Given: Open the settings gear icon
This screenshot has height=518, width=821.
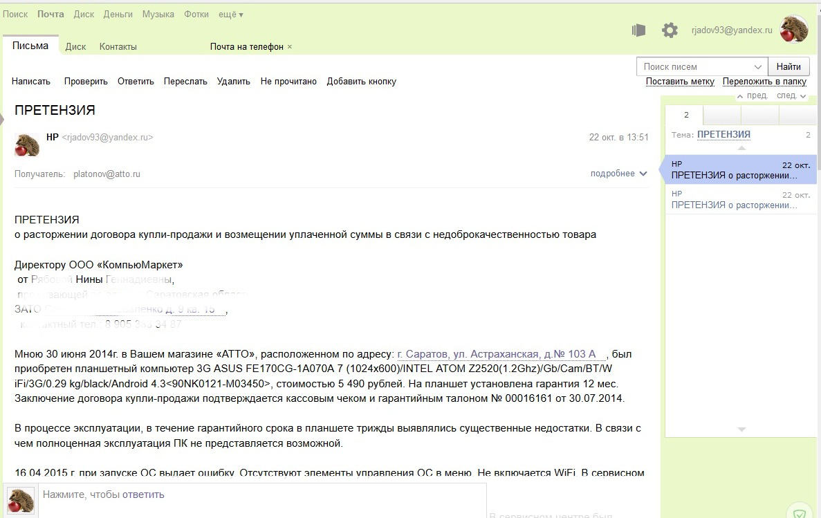Looking at the screenshot, I should pyautogui.click(x=670, y=30).
